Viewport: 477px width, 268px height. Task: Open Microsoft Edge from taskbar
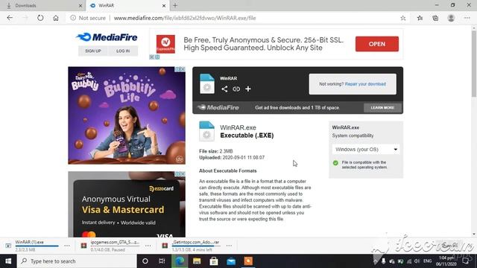pyautogui.click(x=180, y=261)
